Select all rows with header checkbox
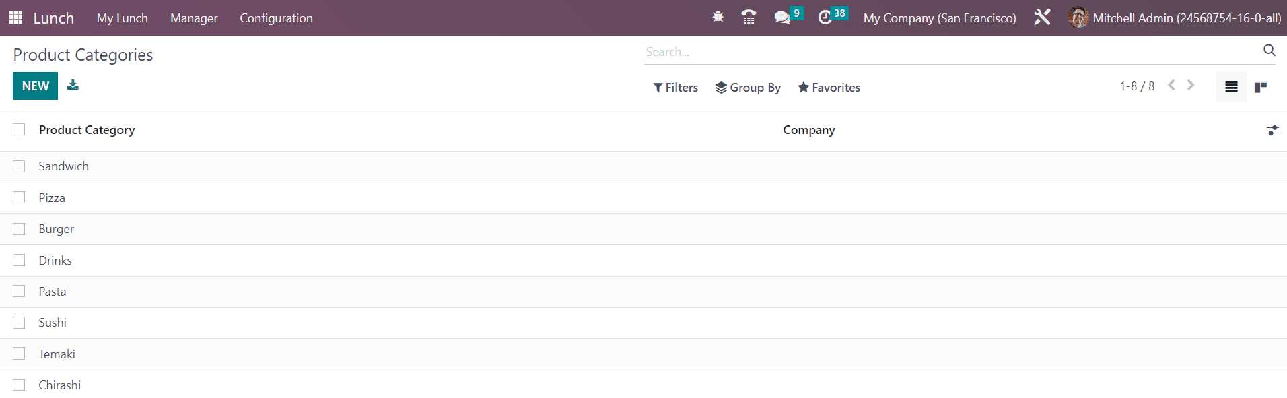The width and height of the screenshot is (1287, 398). [x=19, y=129]
